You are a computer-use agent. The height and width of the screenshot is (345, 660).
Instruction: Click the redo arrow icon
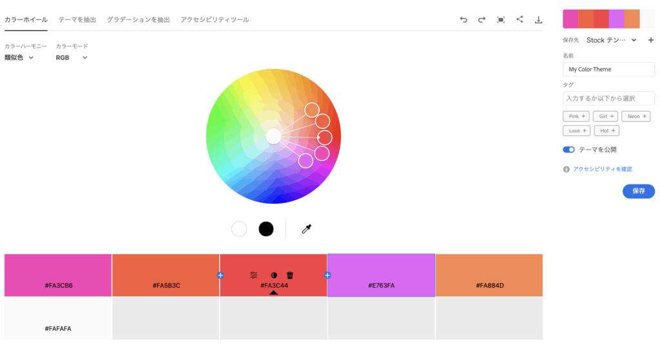pyautogui.click(x=481, y=20)
